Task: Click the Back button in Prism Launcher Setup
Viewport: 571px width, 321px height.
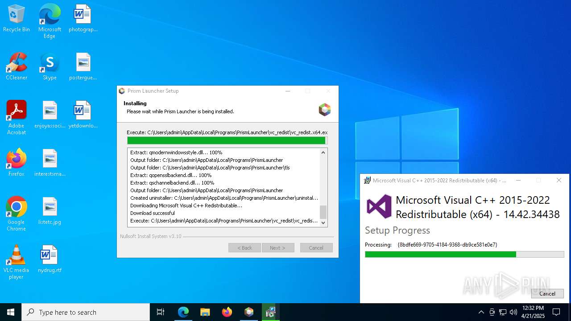Action: (x=244, y=247)
